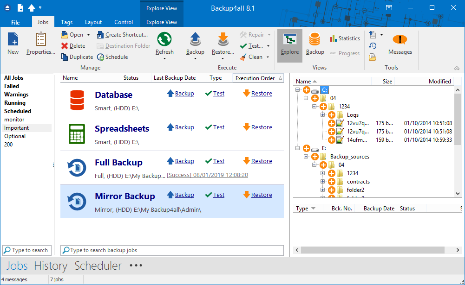The width and height of the screenshot is (465, 285).
Task: Click Restore link for Database job
Action: [x=262, y=94]
